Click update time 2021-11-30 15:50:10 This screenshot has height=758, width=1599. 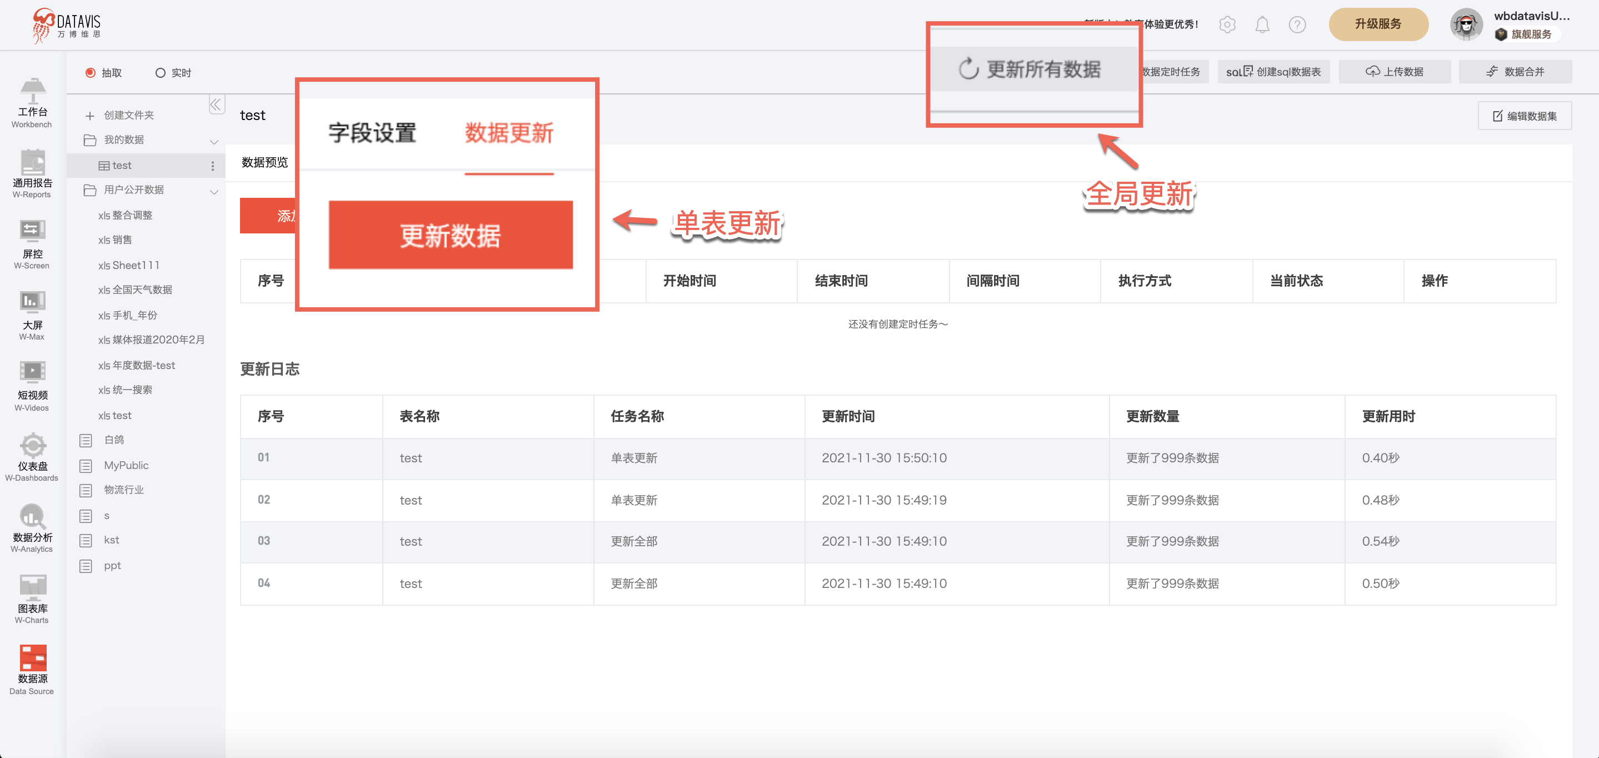point(884,458)
